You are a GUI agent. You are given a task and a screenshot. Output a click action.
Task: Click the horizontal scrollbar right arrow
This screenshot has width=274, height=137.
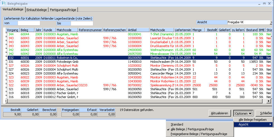(269, 101)
